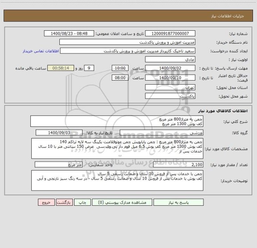The image size is (257, 248).
Task: Click the شهر محل تحویل field پاکدشت
Action: 170,96
